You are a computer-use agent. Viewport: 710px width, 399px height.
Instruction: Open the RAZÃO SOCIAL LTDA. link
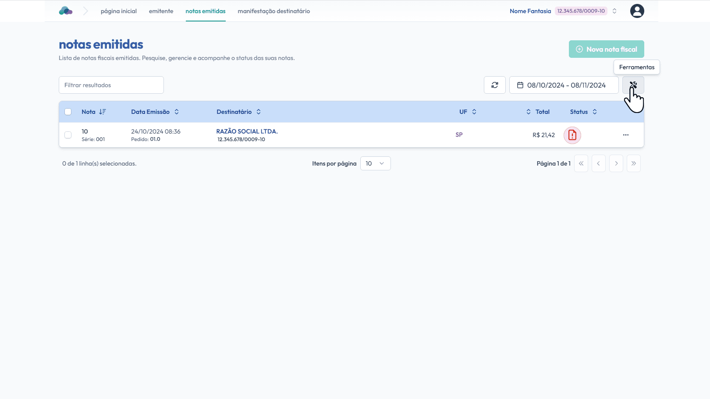[x=247, y=131]
